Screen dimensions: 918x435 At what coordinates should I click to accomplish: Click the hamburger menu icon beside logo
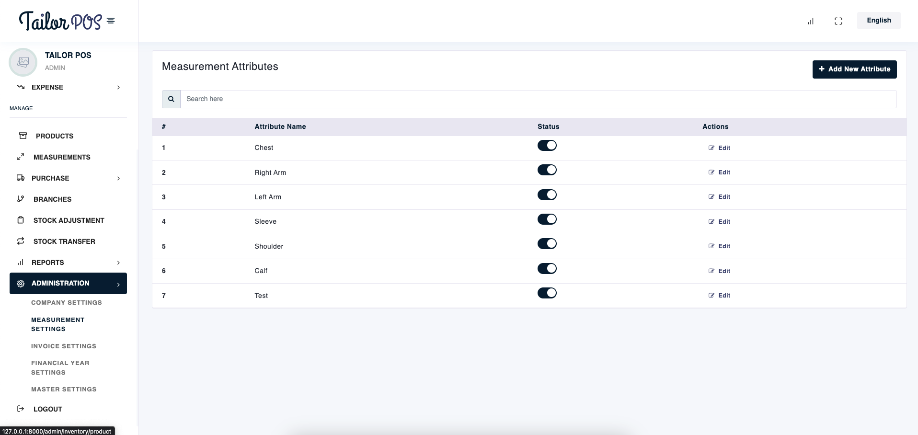click(x=111, y=21)
